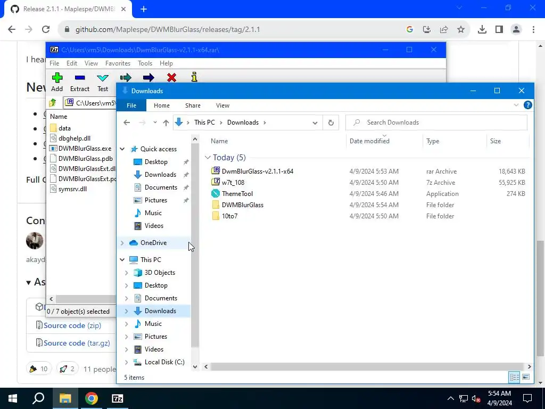
Task: Open the Explorer Share tab
Action: [x=193, y=105]
